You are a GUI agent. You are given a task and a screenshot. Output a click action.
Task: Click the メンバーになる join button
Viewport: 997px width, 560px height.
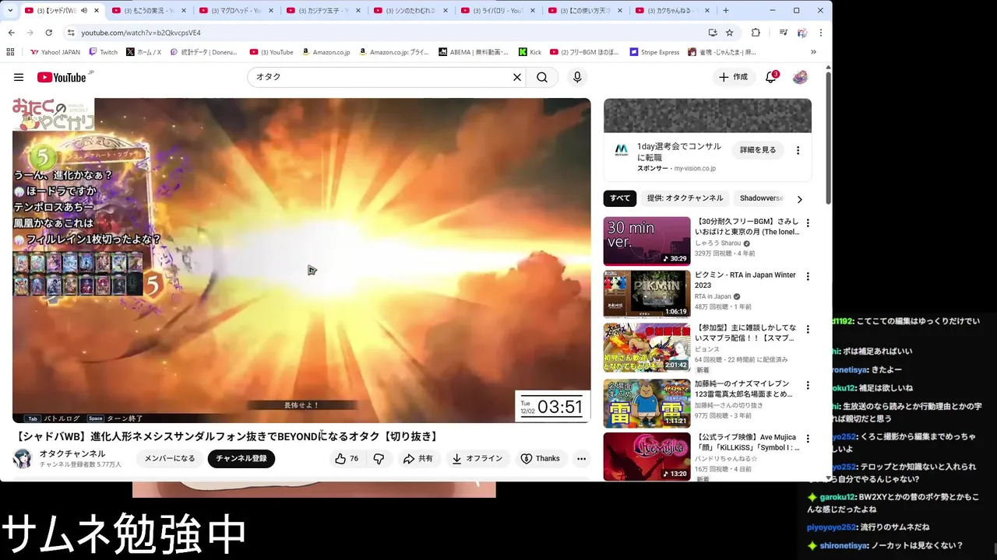click(x=170, y=459)
